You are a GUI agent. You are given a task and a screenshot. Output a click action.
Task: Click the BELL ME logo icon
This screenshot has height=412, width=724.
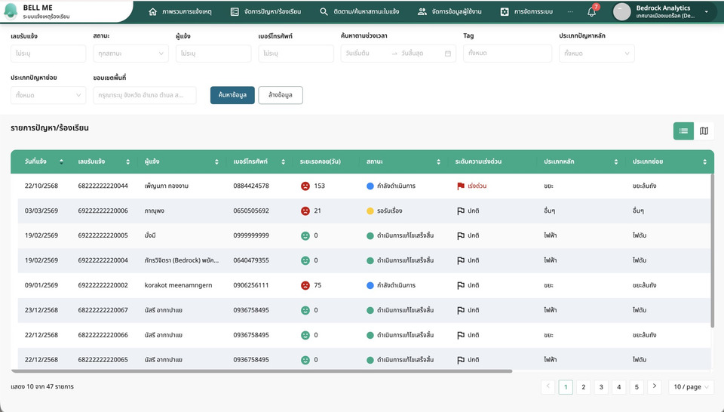tap(11, 11)
